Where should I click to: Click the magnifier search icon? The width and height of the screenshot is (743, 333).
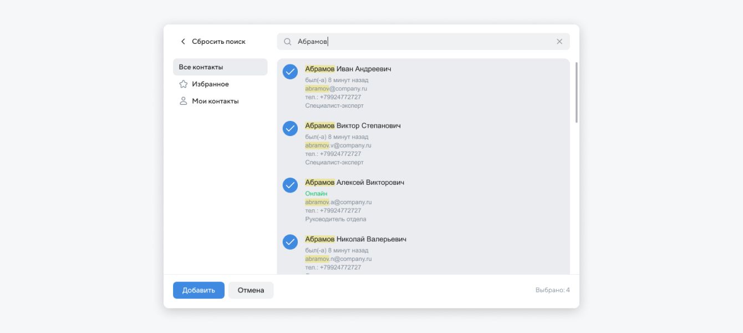pyautogui.click(x=287, y=42)
